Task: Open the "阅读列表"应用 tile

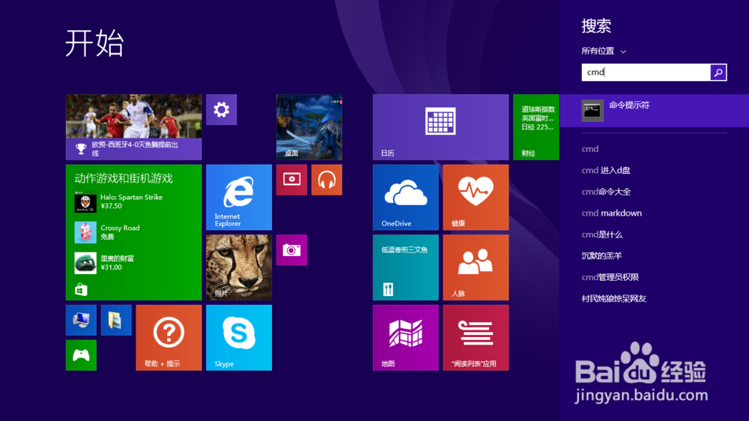Action: tap(476, 338)
